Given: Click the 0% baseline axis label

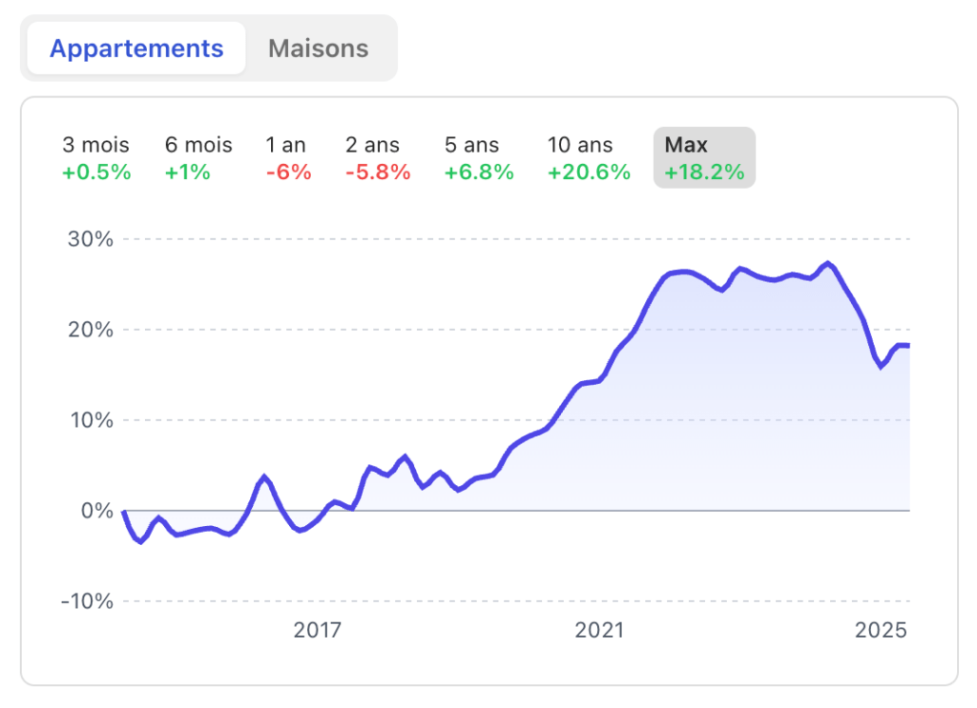Looking at the screenshot, I should pyautogui.click(x=97, y=511).
